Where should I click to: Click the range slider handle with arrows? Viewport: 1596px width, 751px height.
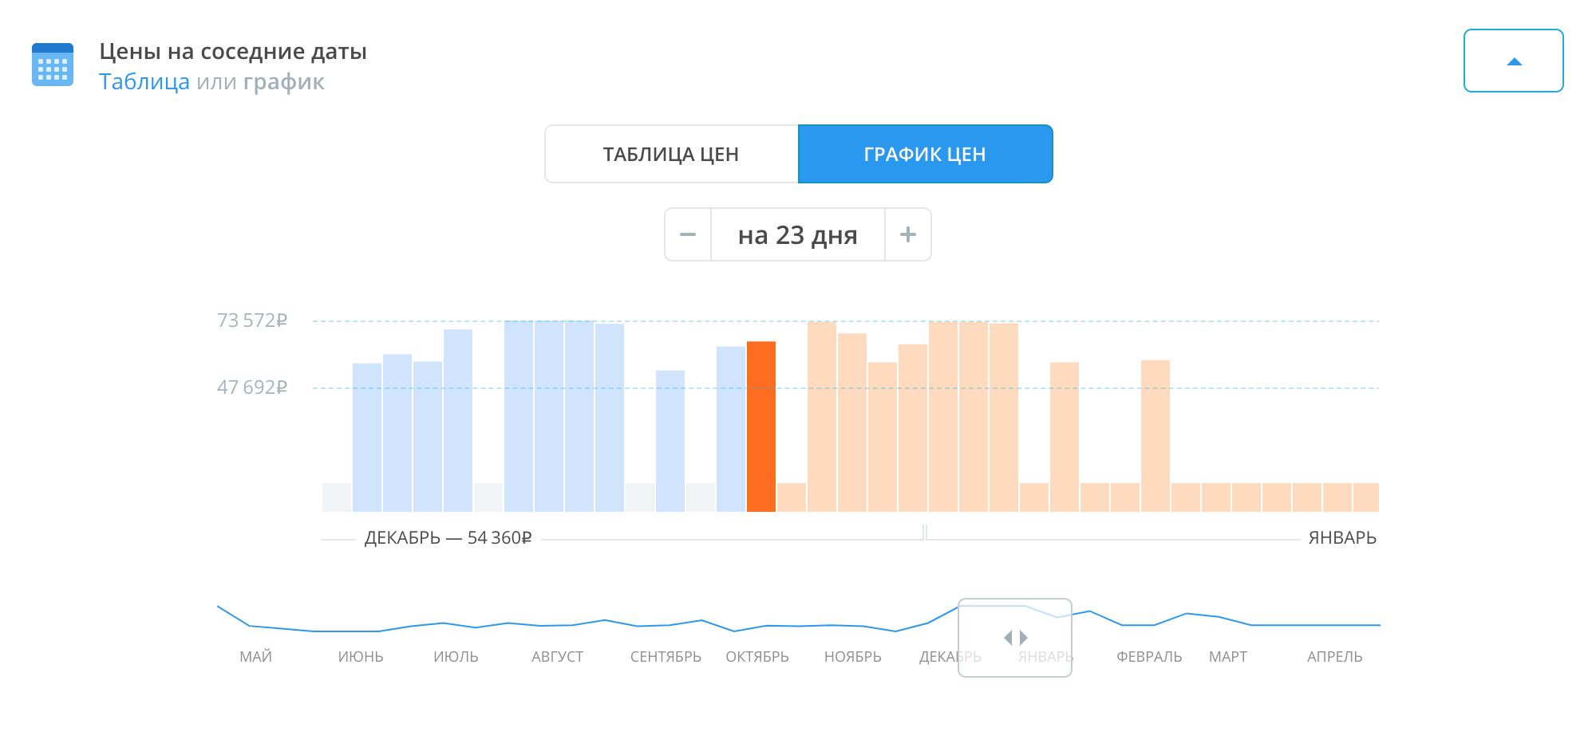pyautogui.click(x=1015, y=637)
